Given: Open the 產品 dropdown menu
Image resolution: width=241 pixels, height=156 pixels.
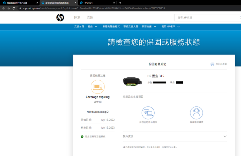Looking at the screenshot, I should coord(92,26).
